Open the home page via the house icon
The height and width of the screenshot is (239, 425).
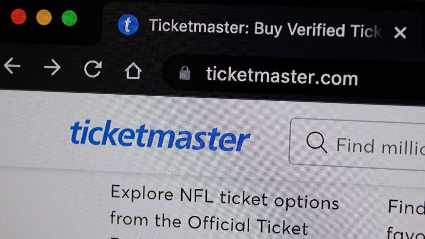[x=133, y=71]
